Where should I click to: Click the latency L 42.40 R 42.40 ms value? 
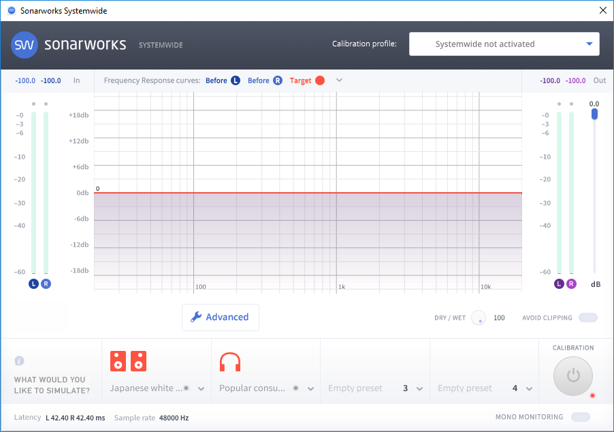point(75,418)
